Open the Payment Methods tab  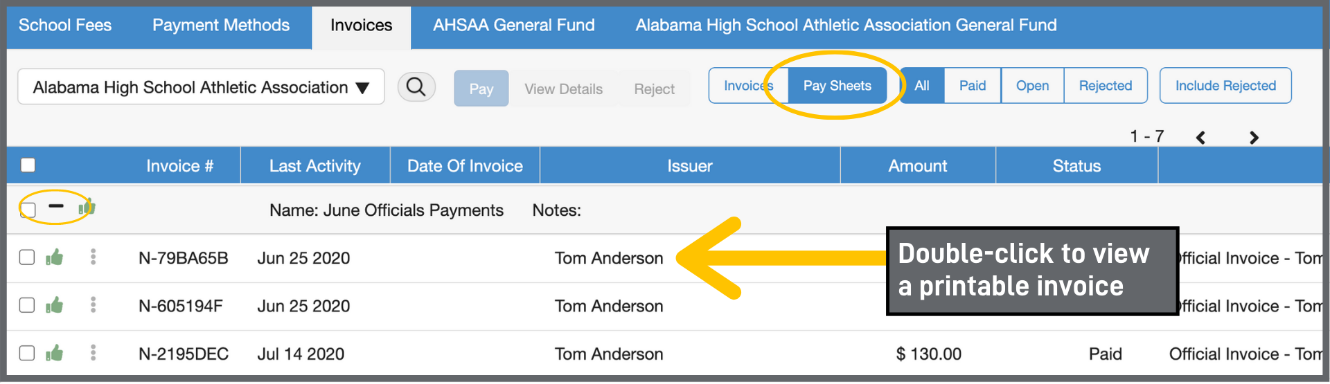pyautogui.click(x=221, y=26)
